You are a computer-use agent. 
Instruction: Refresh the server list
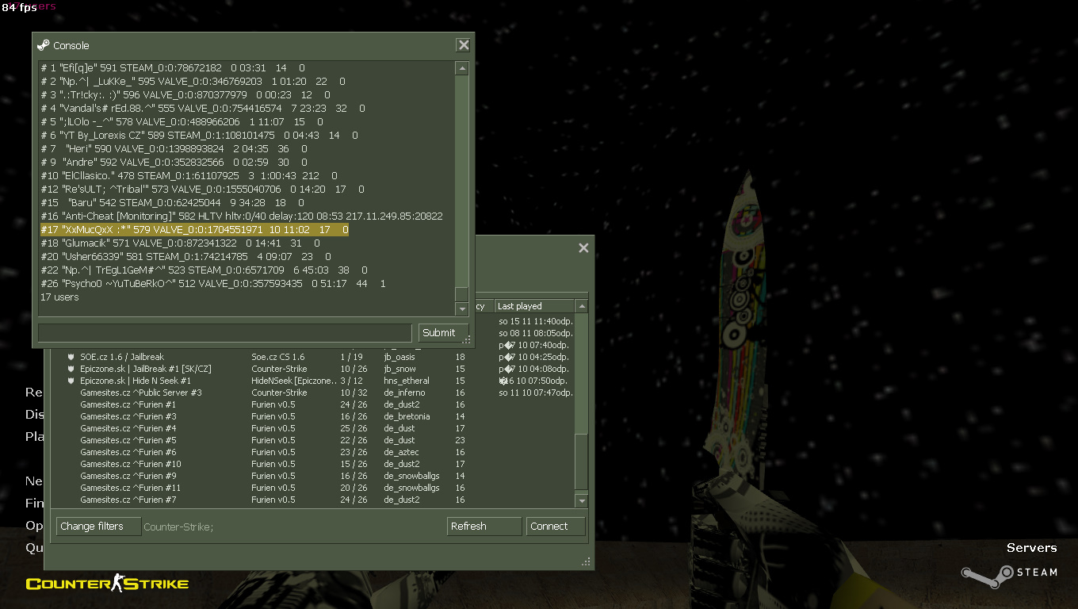484,527
